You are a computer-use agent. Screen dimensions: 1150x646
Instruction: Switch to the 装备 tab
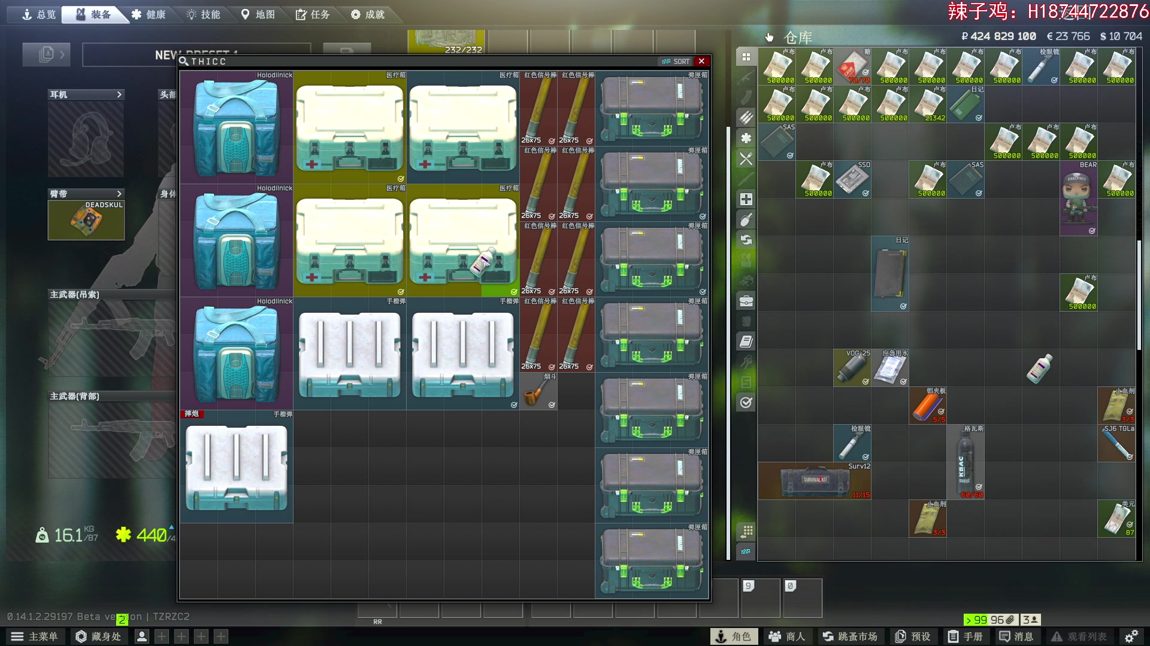[93, 14]
